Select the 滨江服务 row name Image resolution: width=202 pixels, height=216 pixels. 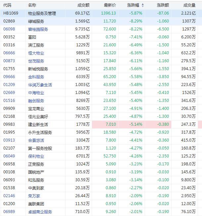pyautogui.click(x=36, y=45)
